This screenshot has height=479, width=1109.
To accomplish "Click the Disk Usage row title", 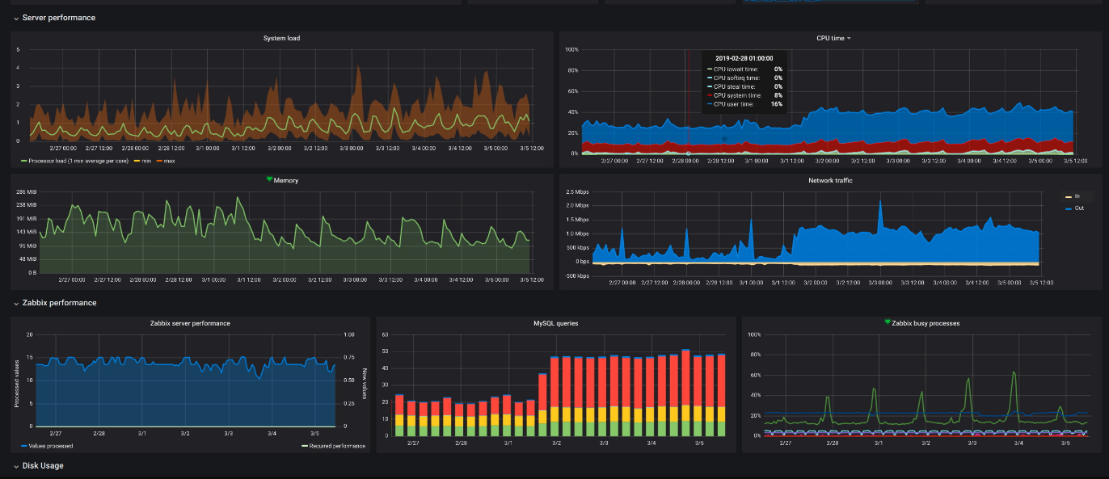I will click(43, 466).
